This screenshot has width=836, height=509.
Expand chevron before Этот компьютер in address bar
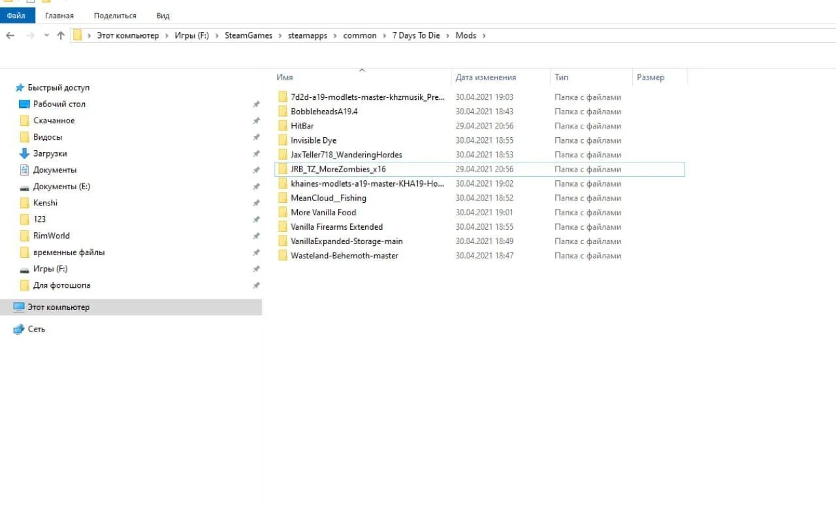pyautogui.click(x=89, y=35)
